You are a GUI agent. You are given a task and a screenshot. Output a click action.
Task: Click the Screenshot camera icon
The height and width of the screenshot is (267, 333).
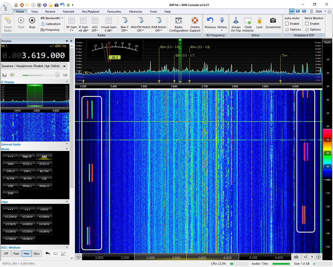(x=273, y=21)
